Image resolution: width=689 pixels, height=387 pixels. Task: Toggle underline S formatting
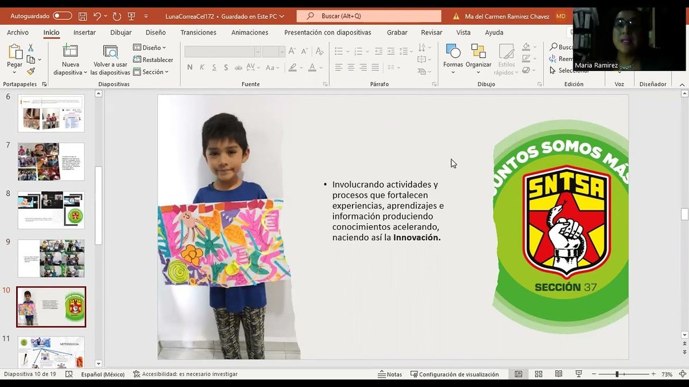coord(214,68)
